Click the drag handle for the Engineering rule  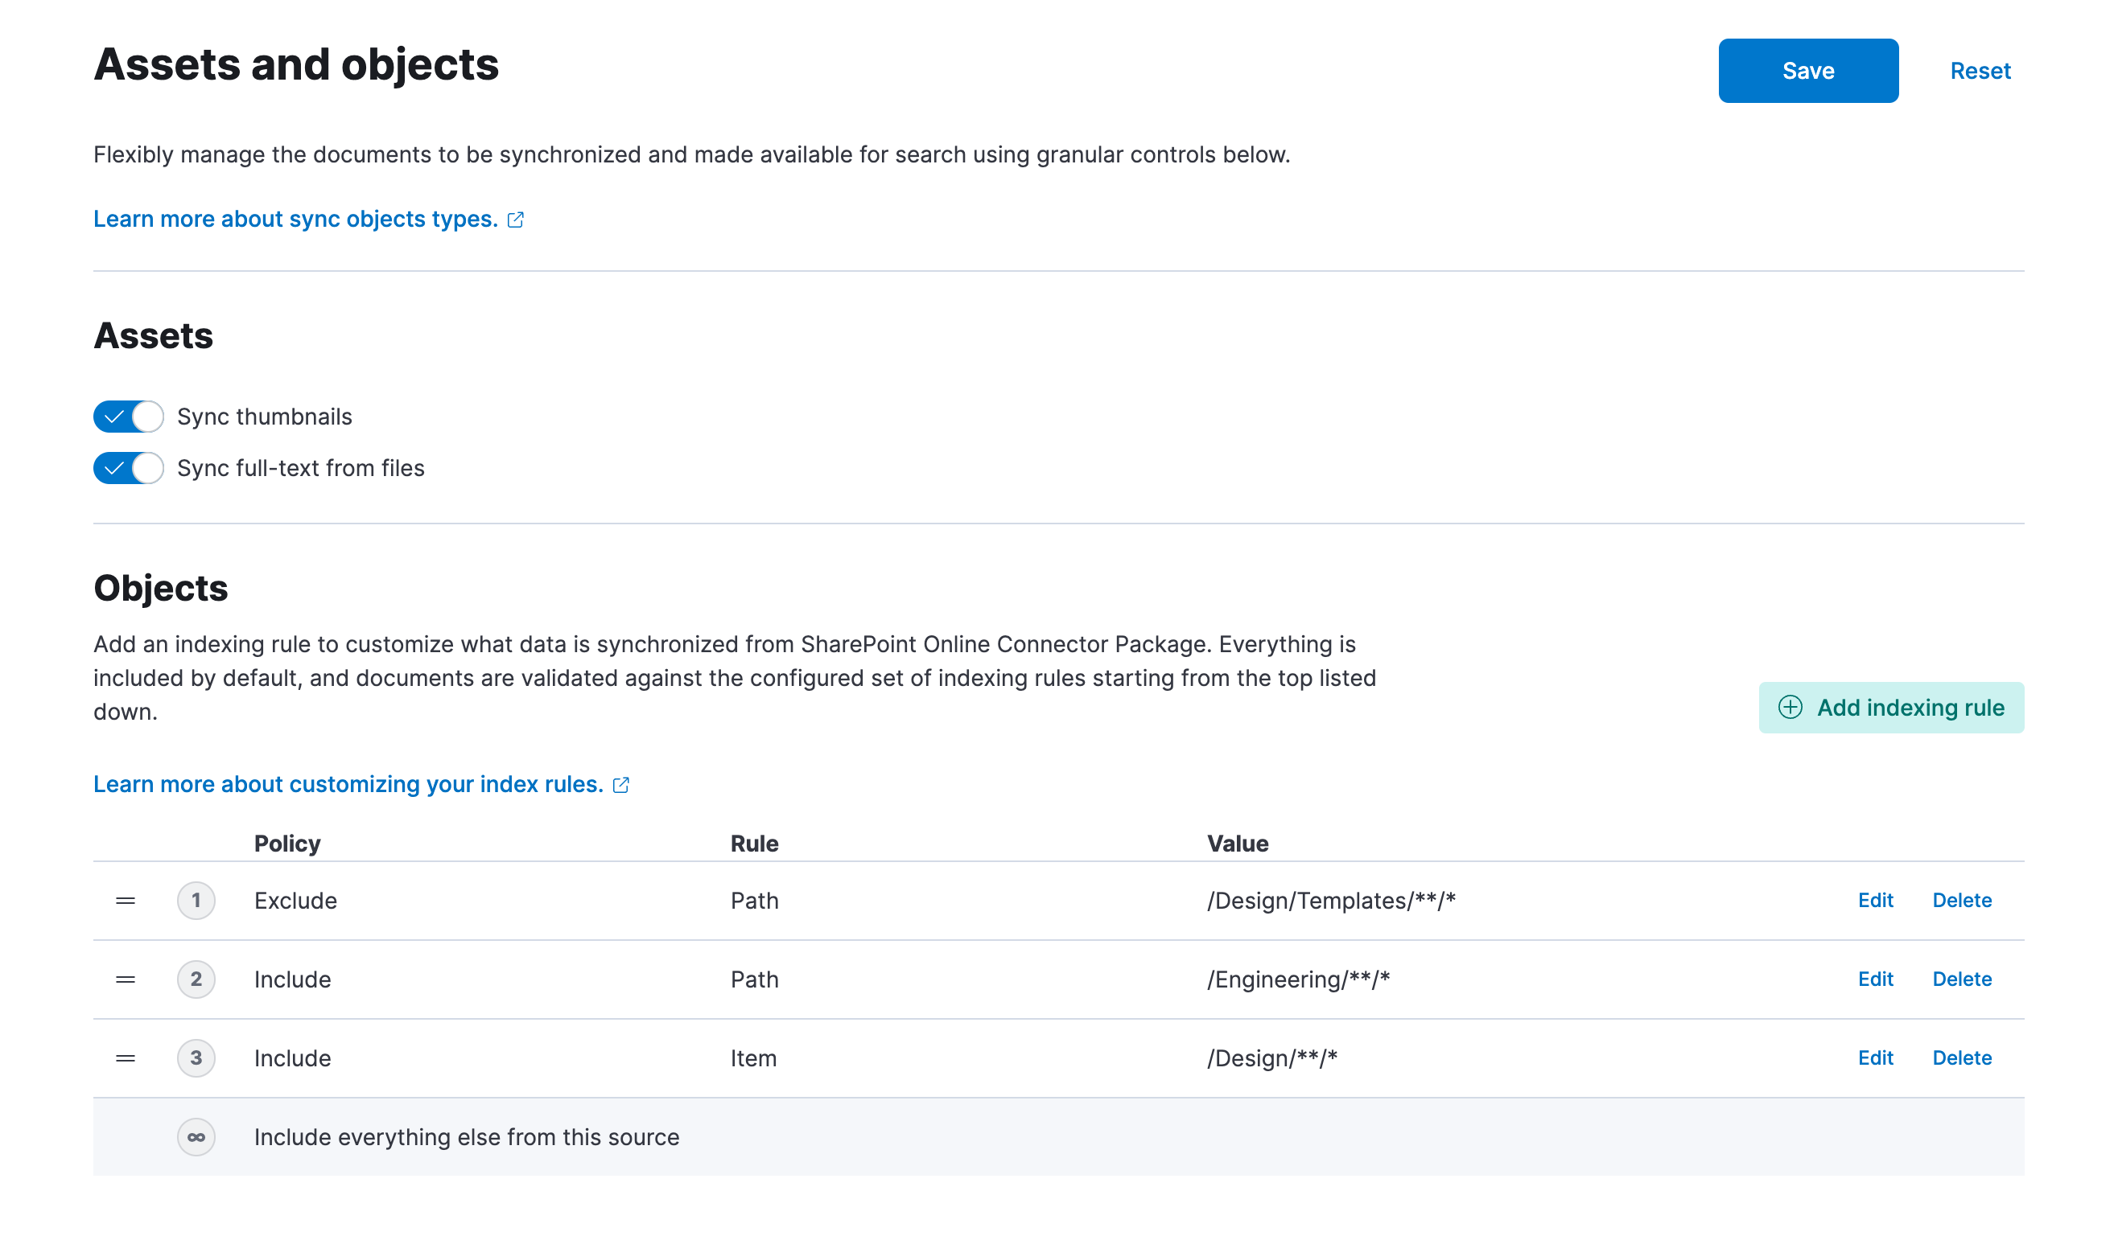pos(124,979)
